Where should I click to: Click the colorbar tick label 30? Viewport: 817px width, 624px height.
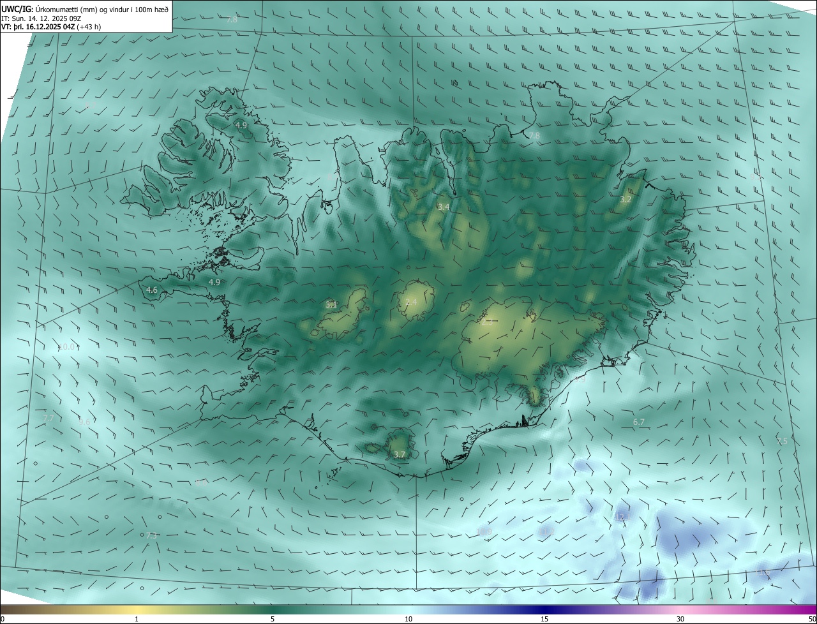[x=680, y=619]
